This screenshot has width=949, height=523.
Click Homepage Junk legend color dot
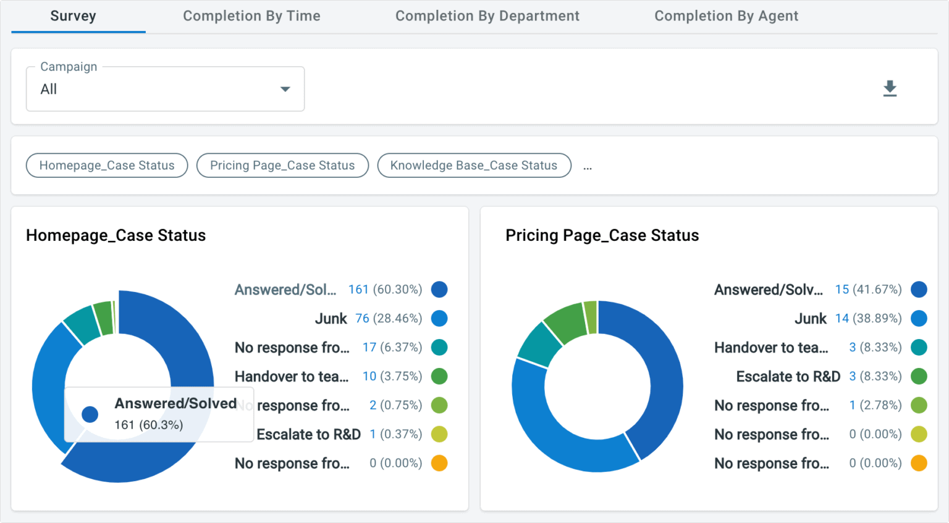click(439, 319)
